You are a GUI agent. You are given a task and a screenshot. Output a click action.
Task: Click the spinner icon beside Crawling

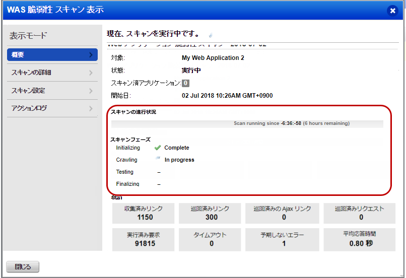[x=158, y=160]
